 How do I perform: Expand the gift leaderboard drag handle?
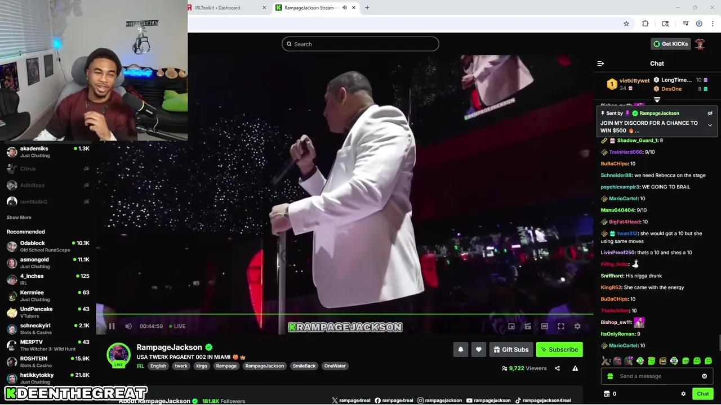(x=657, y=100)
